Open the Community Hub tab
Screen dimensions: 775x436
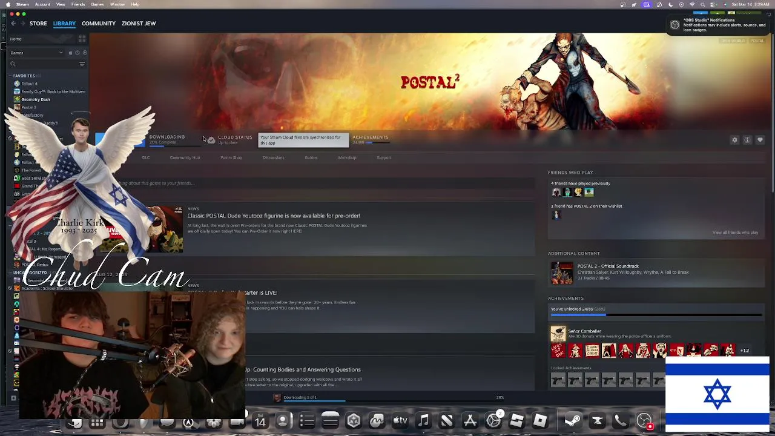tap(185, 157)
